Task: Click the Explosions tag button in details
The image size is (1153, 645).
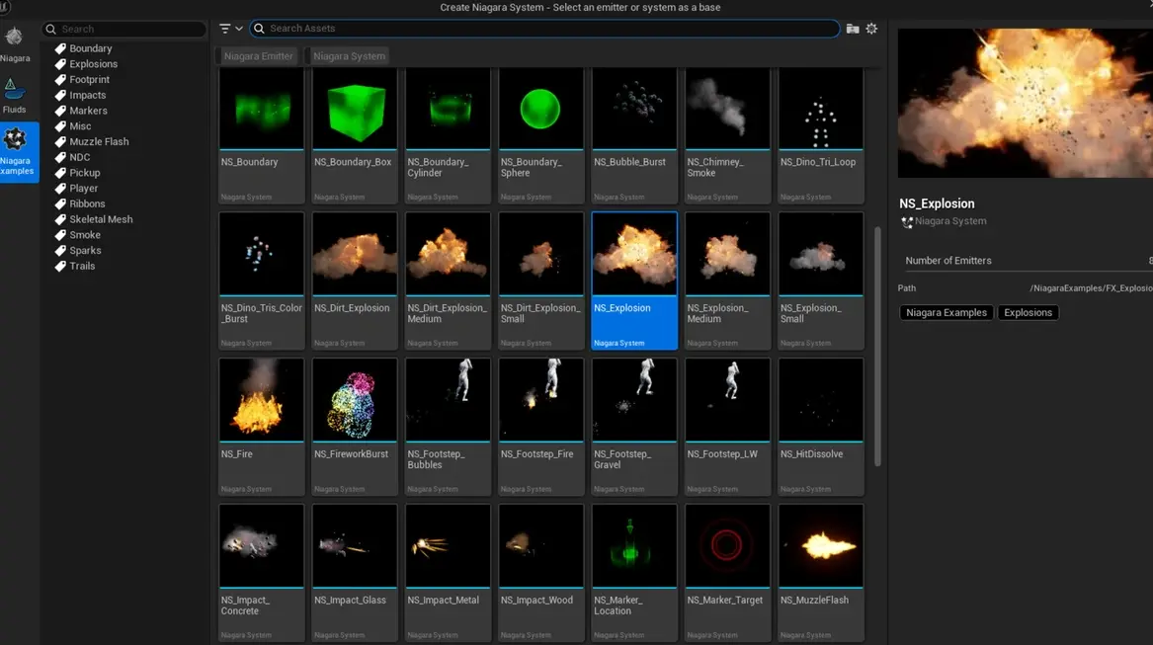Action: tap(1028, 312)
